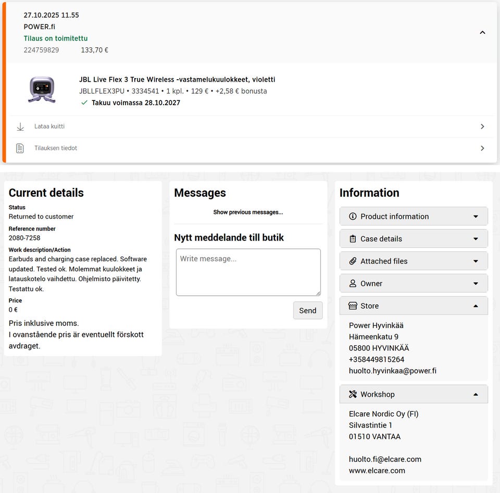The height and width of the screenshot is (493, 500).
Task: Click the order total 133,70 €
Action: coord(94,50)
